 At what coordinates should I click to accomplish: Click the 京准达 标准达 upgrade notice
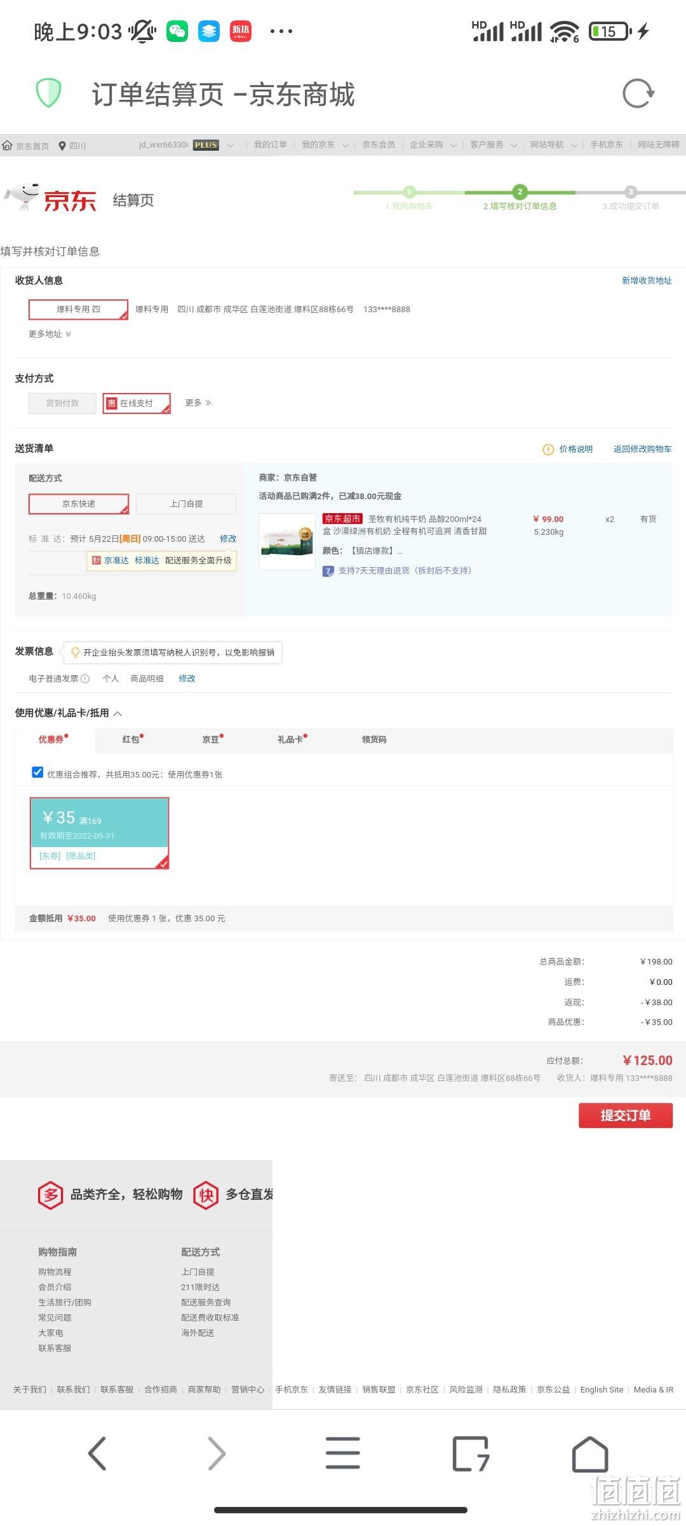point(162,561)
